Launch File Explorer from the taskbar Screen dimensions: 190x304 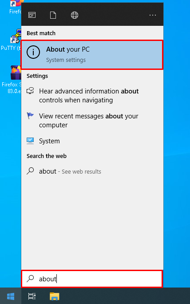[55, 296]
